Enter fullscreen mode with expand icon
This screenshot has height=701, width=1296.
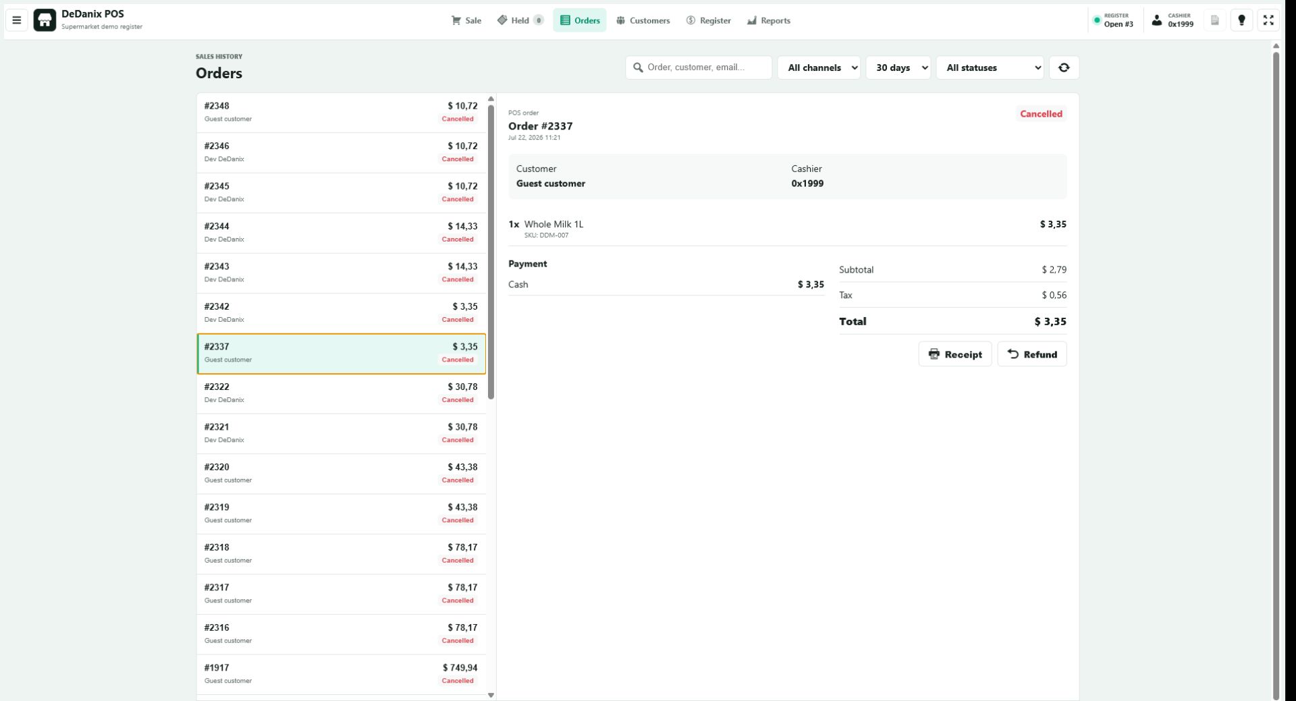1269,20
